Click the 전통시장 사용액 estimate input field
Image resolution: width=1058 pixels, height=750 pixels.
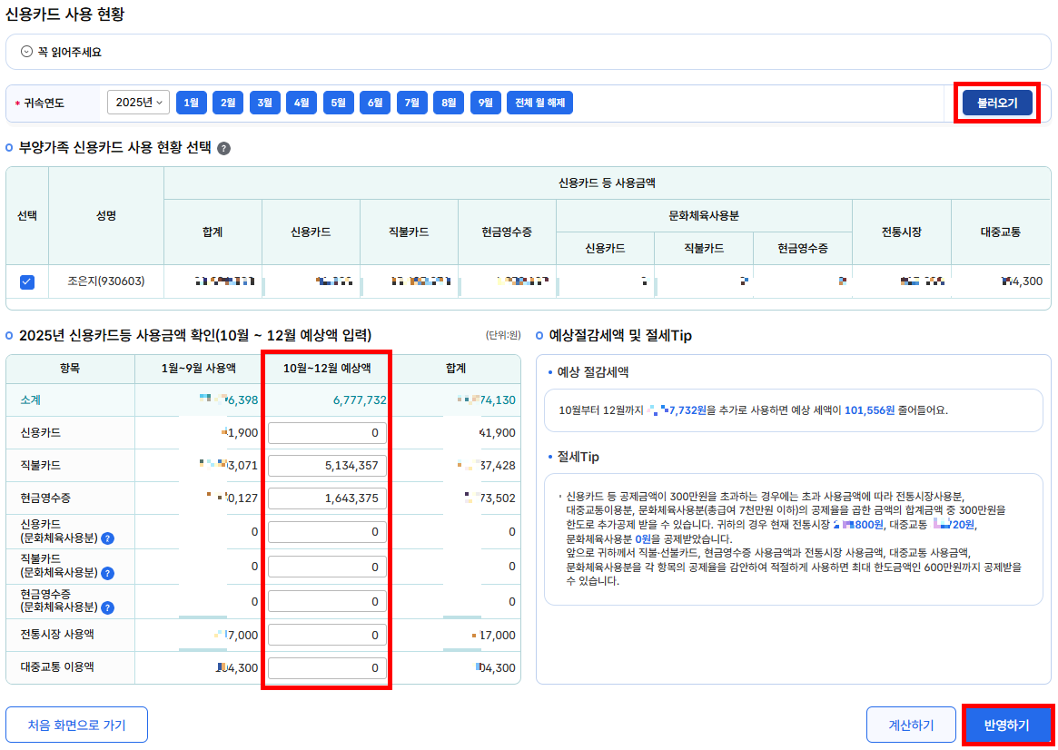coord(326,635)
